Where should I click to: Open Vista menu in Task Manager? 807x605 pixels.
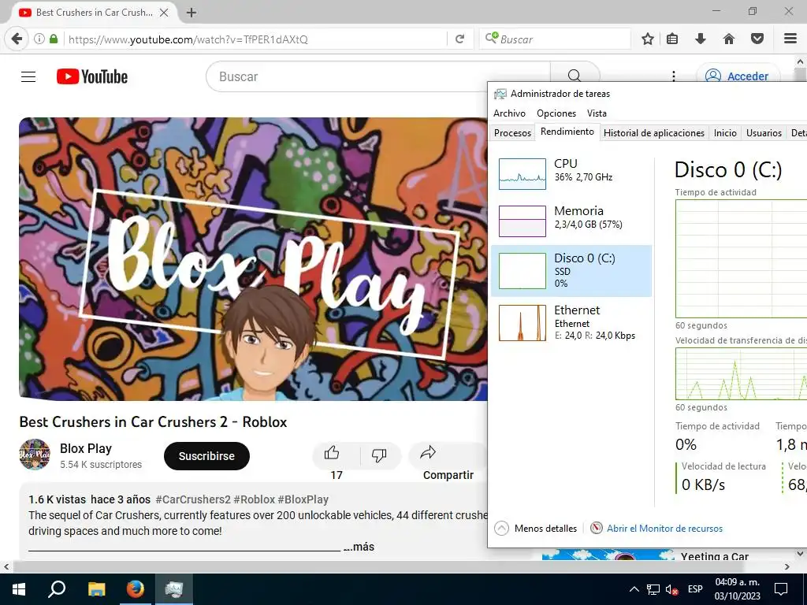tap(597, 113)
